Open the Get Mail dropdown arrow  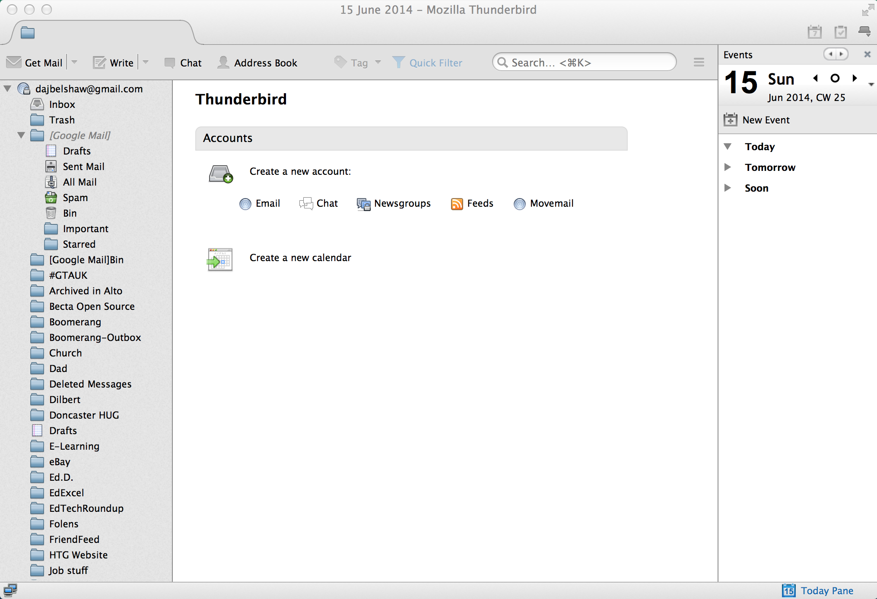74,63
